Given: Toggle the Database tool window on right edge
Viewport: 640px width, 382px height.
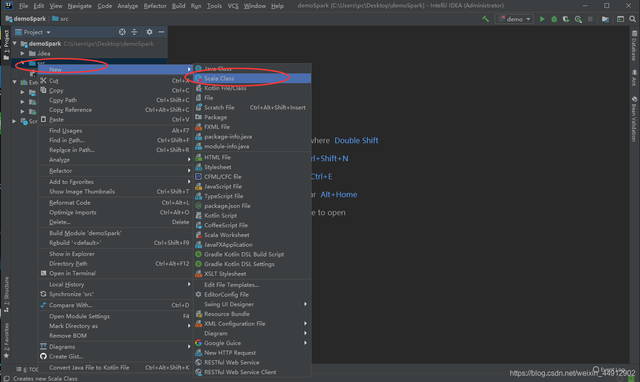Looking at the screenshot, I should click(634, 46).
